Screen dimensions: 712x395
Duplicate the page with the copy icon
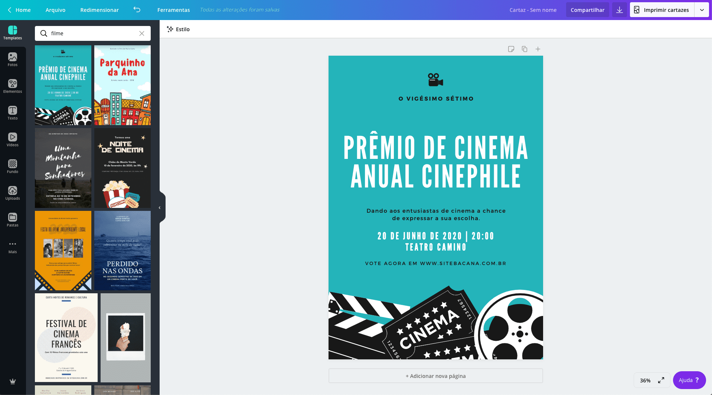[x=524, y=49]
